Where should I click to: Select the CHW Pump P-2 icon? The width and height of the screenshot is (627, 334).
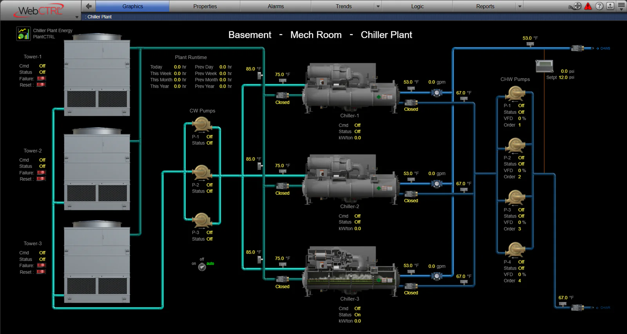515,146
